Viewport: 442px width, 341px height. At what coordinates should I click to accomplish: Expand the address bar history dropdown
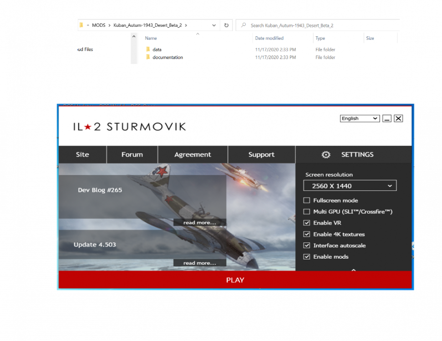tap(214, 25)
